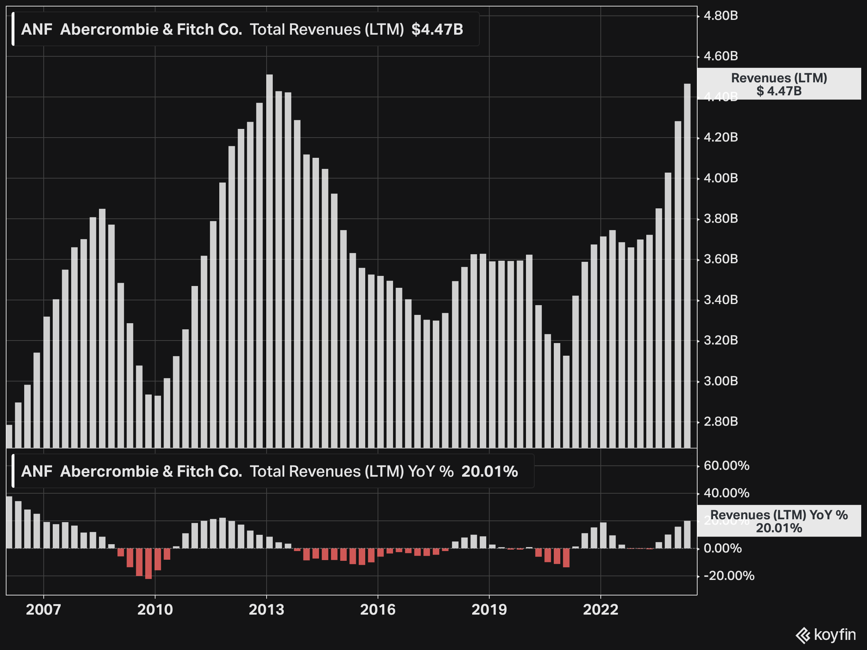Click the deepest red YoY bar just before 2010

point(148,563)
